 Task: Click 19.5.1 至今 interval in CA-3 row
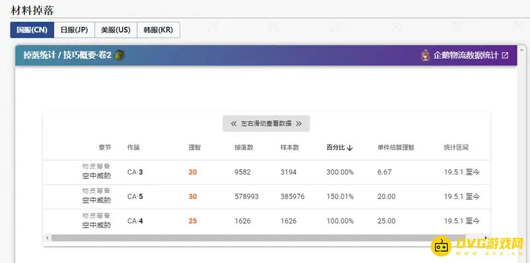[x=462, y=172]
